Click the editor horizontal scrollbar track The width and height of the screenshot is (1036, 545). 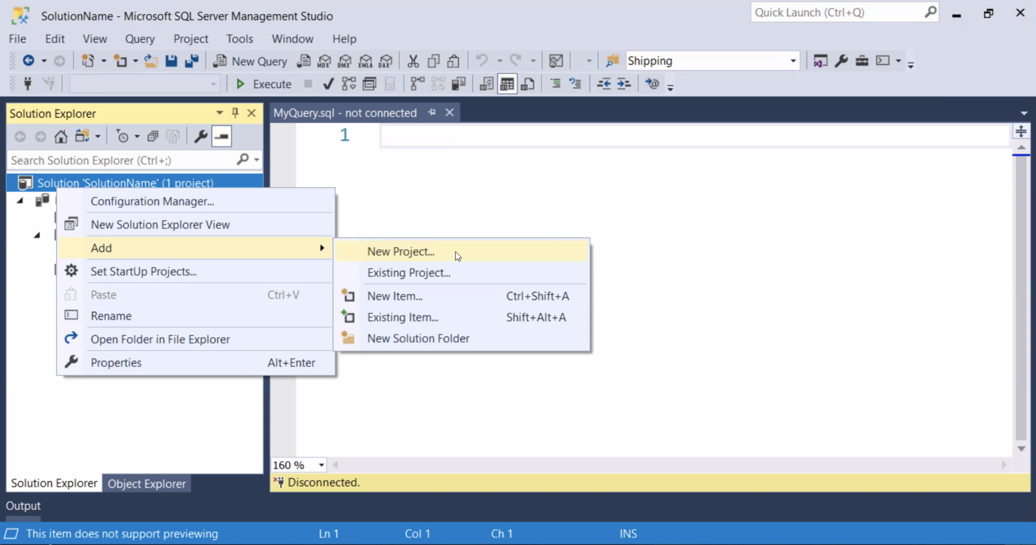pos(670,465)
